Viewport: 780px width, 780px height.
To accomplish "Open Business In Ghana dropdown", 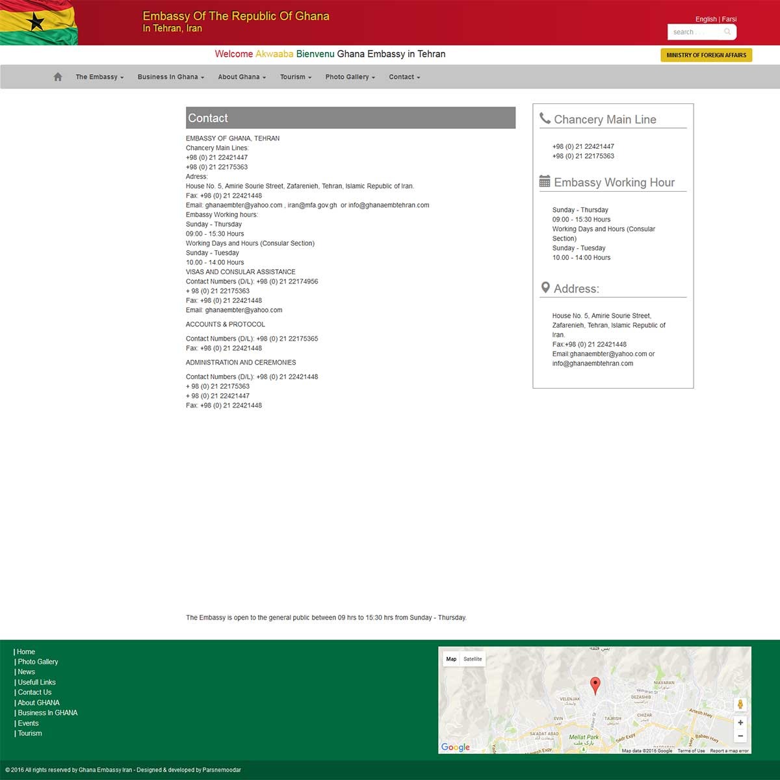I will click(170, 77).
